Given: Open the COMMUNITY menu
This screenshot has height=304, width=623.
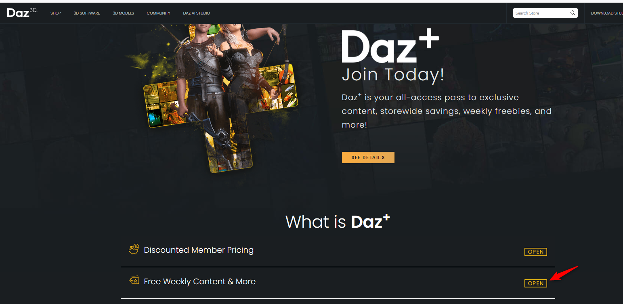Looking at the screenshot, I should click(158, 13).
